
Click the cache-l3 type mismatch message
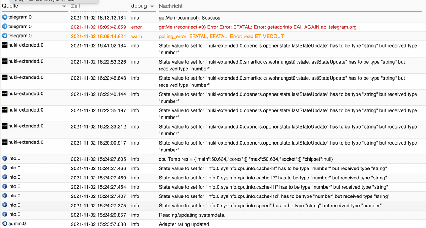[x=273, y=168]
